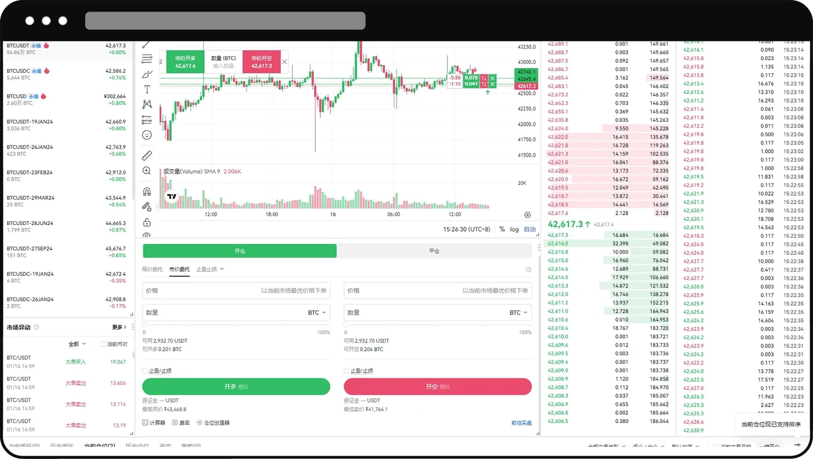This screenshot has height=459, width=813.
Task: Select the chart Zoom-in tool
Action: tap(146, 170)
